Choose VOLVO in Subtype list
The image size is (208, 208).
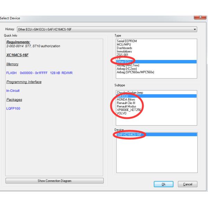click(122, 113)
